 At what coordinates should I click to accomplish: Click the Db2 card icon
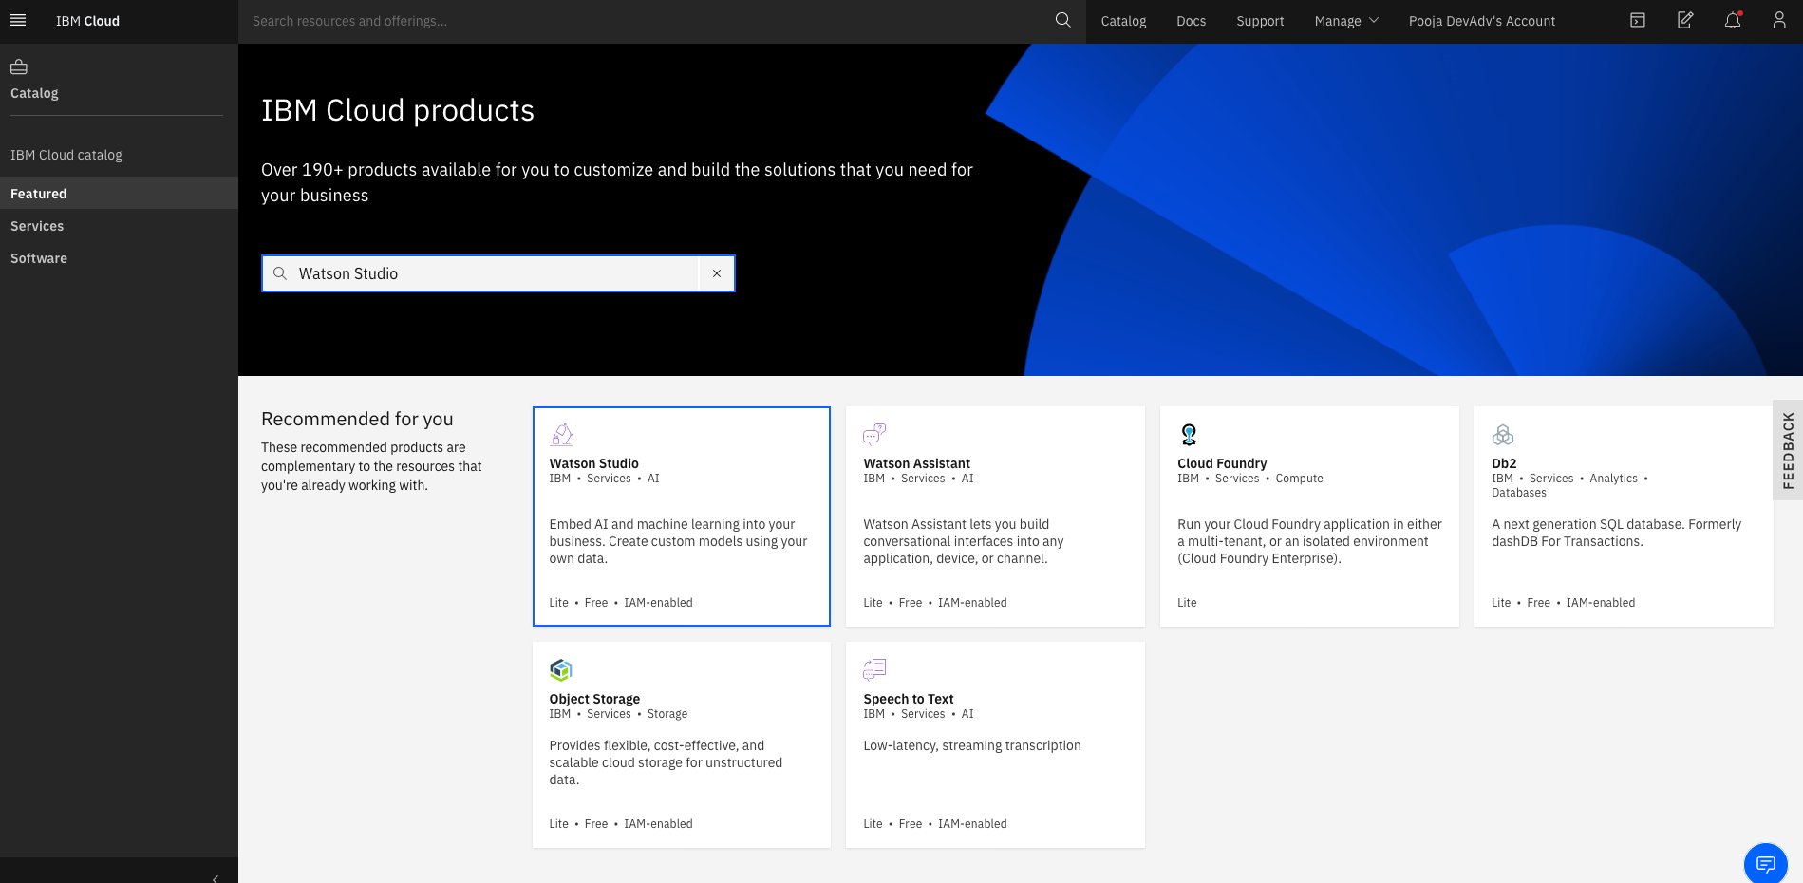click(1503, 435)
